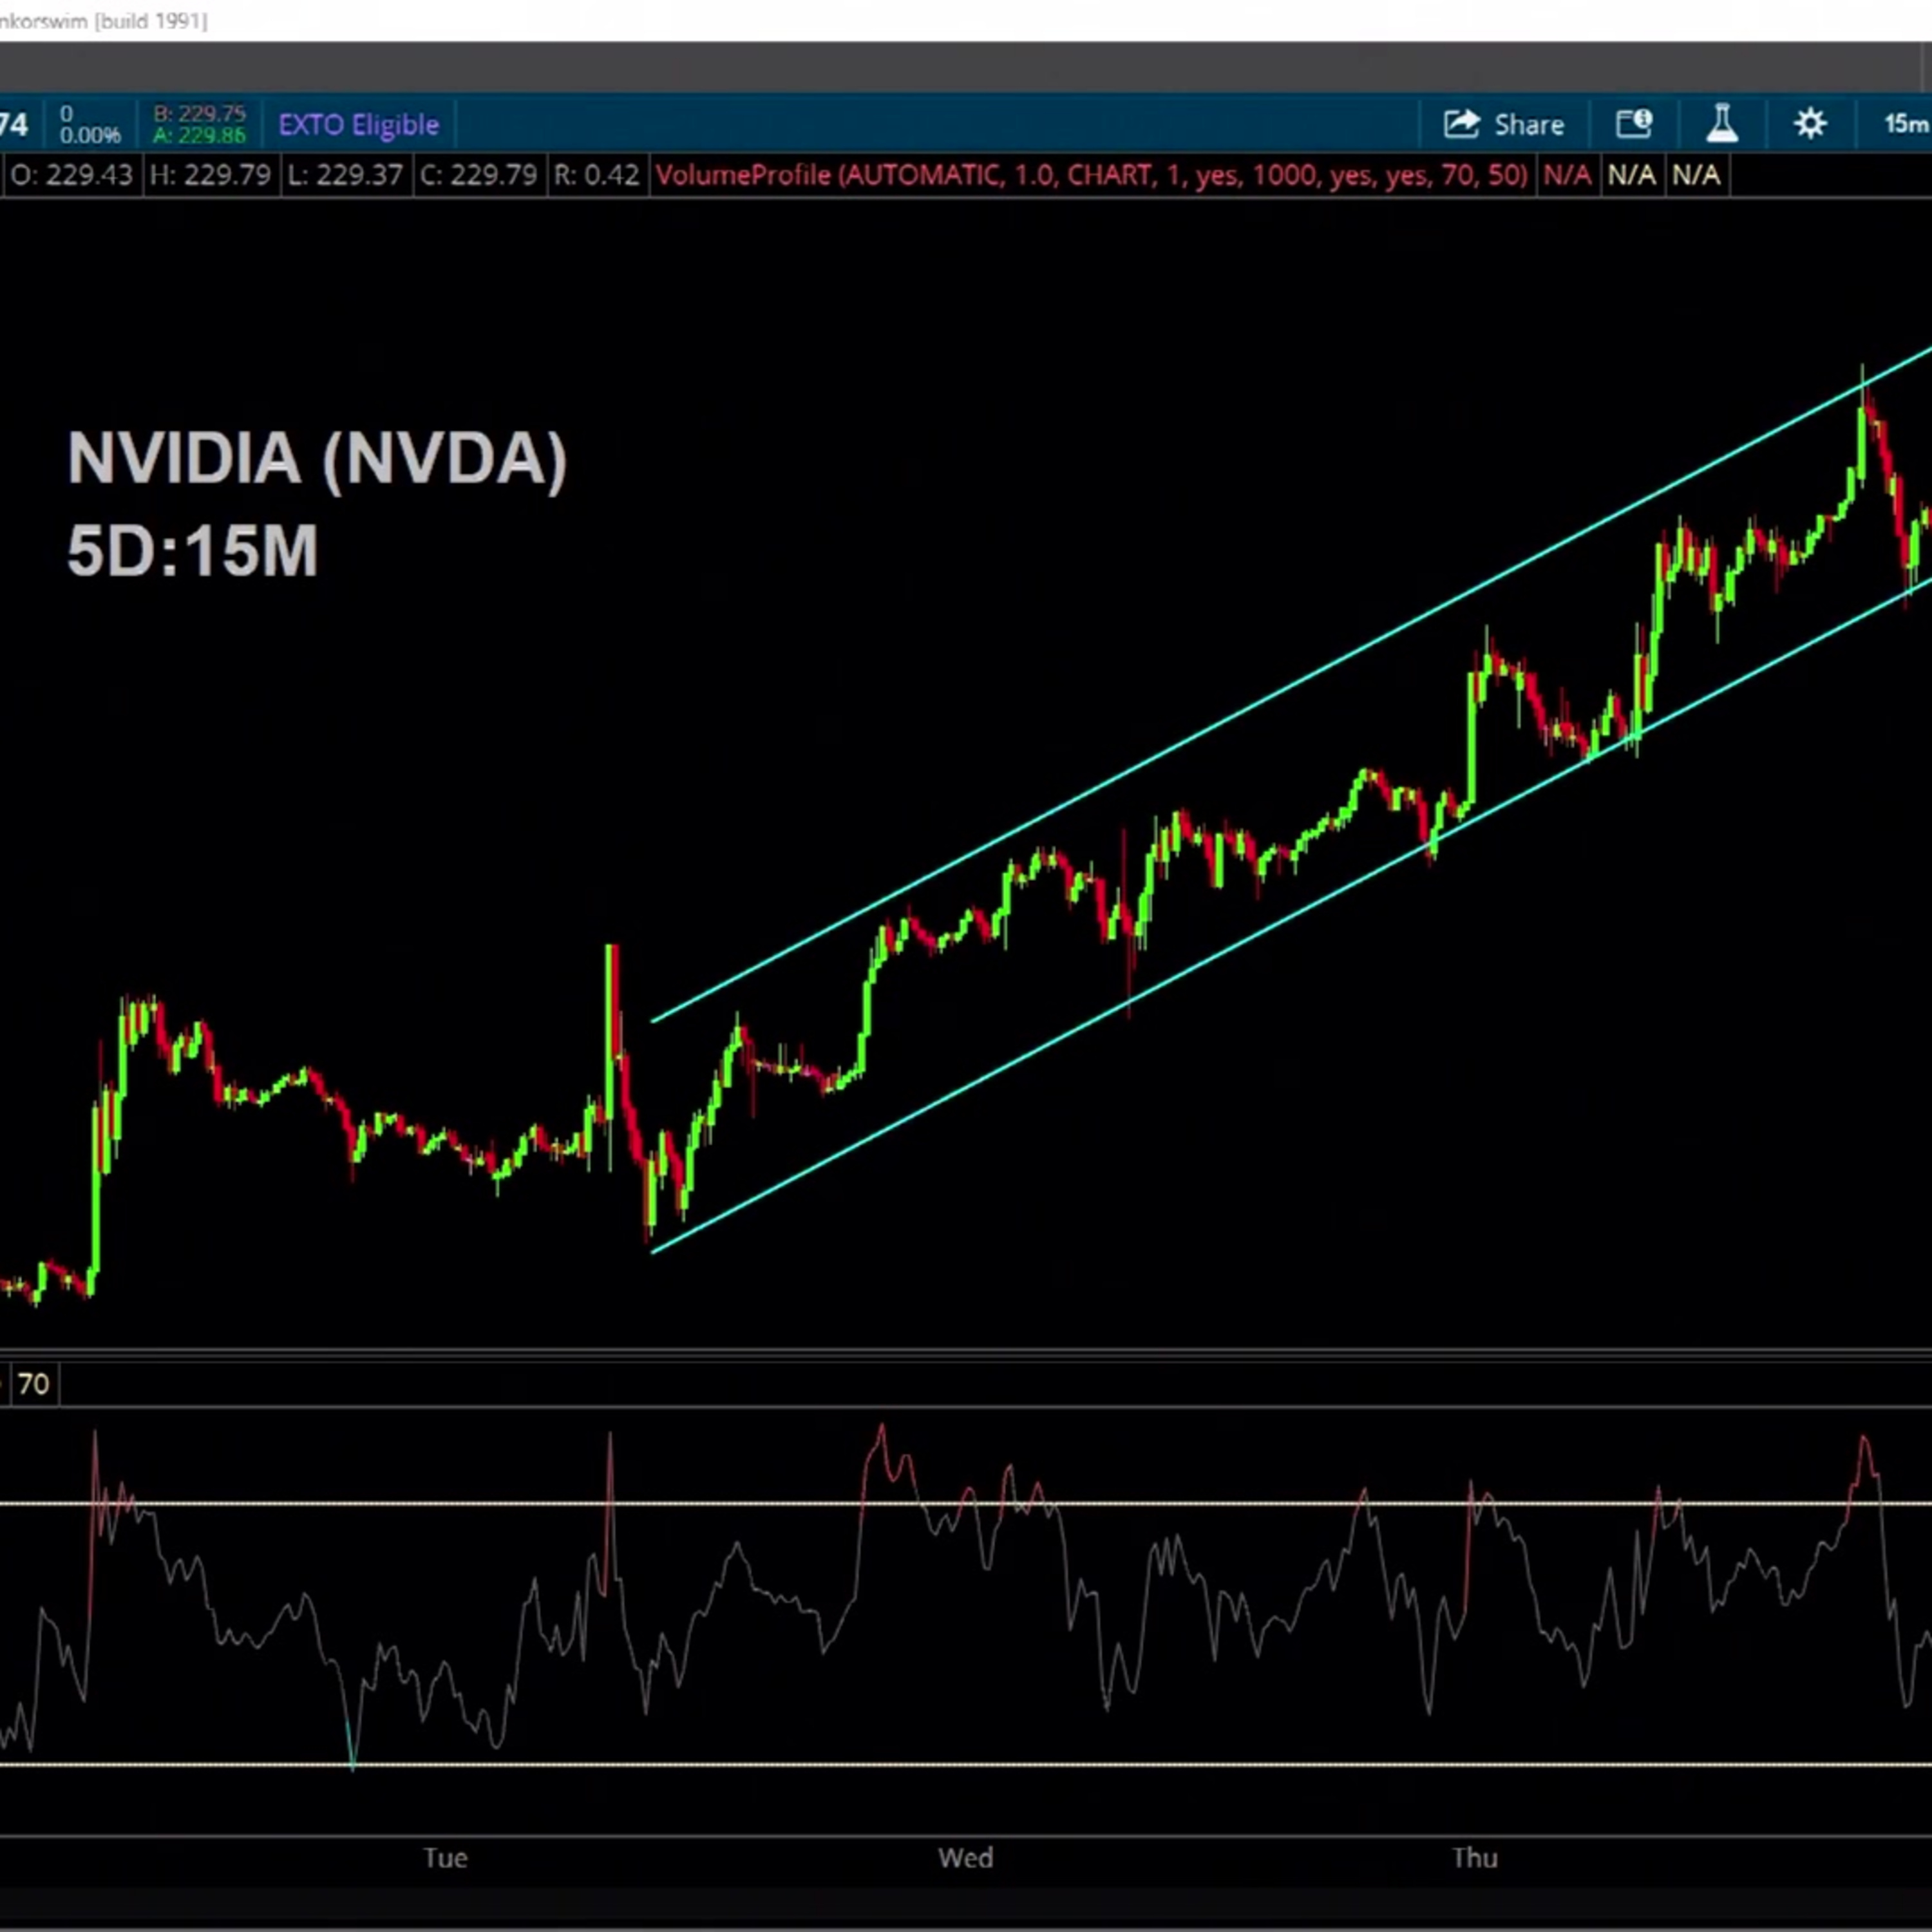
Task: Click the bid and ask price box
Action: tap(200, 124)
